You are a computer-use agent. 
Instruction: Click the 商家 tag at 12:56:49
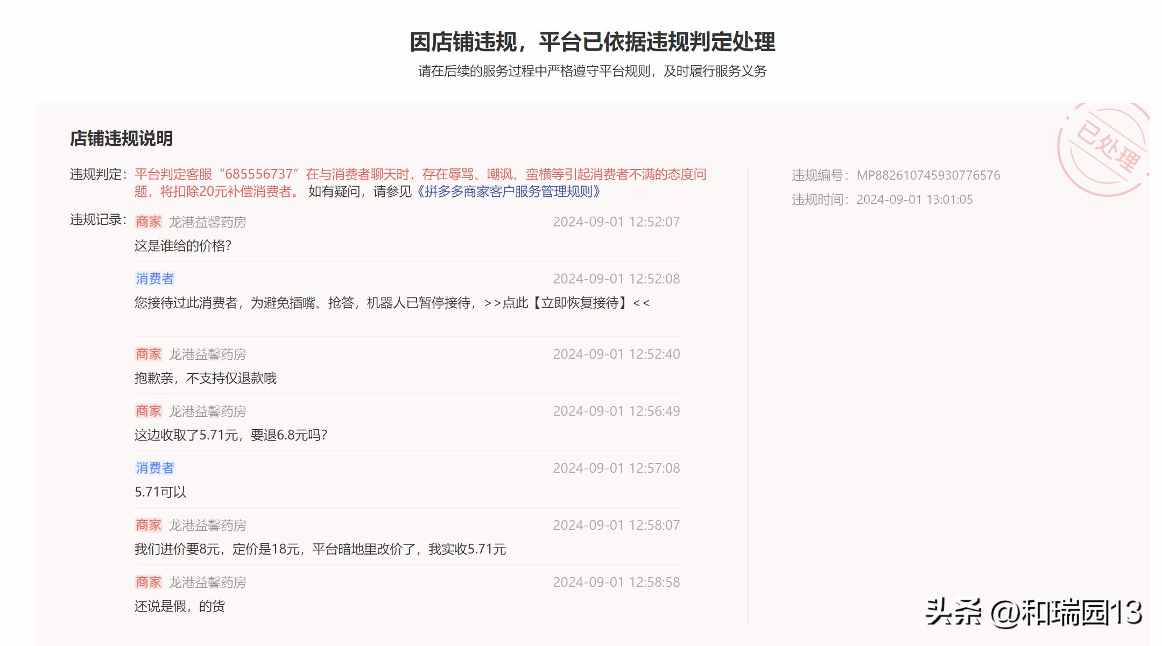point(149,411)
